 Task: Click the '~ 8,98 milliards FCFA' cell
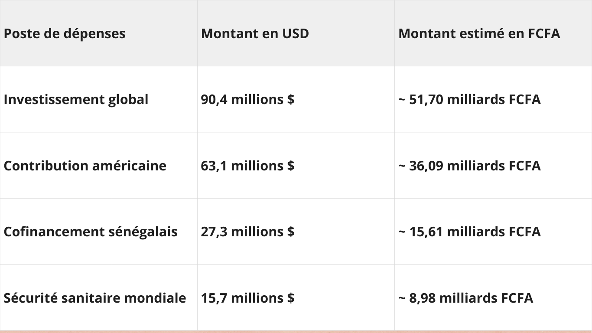pyautogui.click(x=465, y=298)
